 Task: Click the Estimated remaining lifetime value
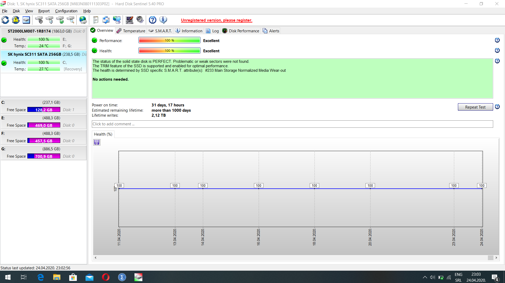coord(171,110)
